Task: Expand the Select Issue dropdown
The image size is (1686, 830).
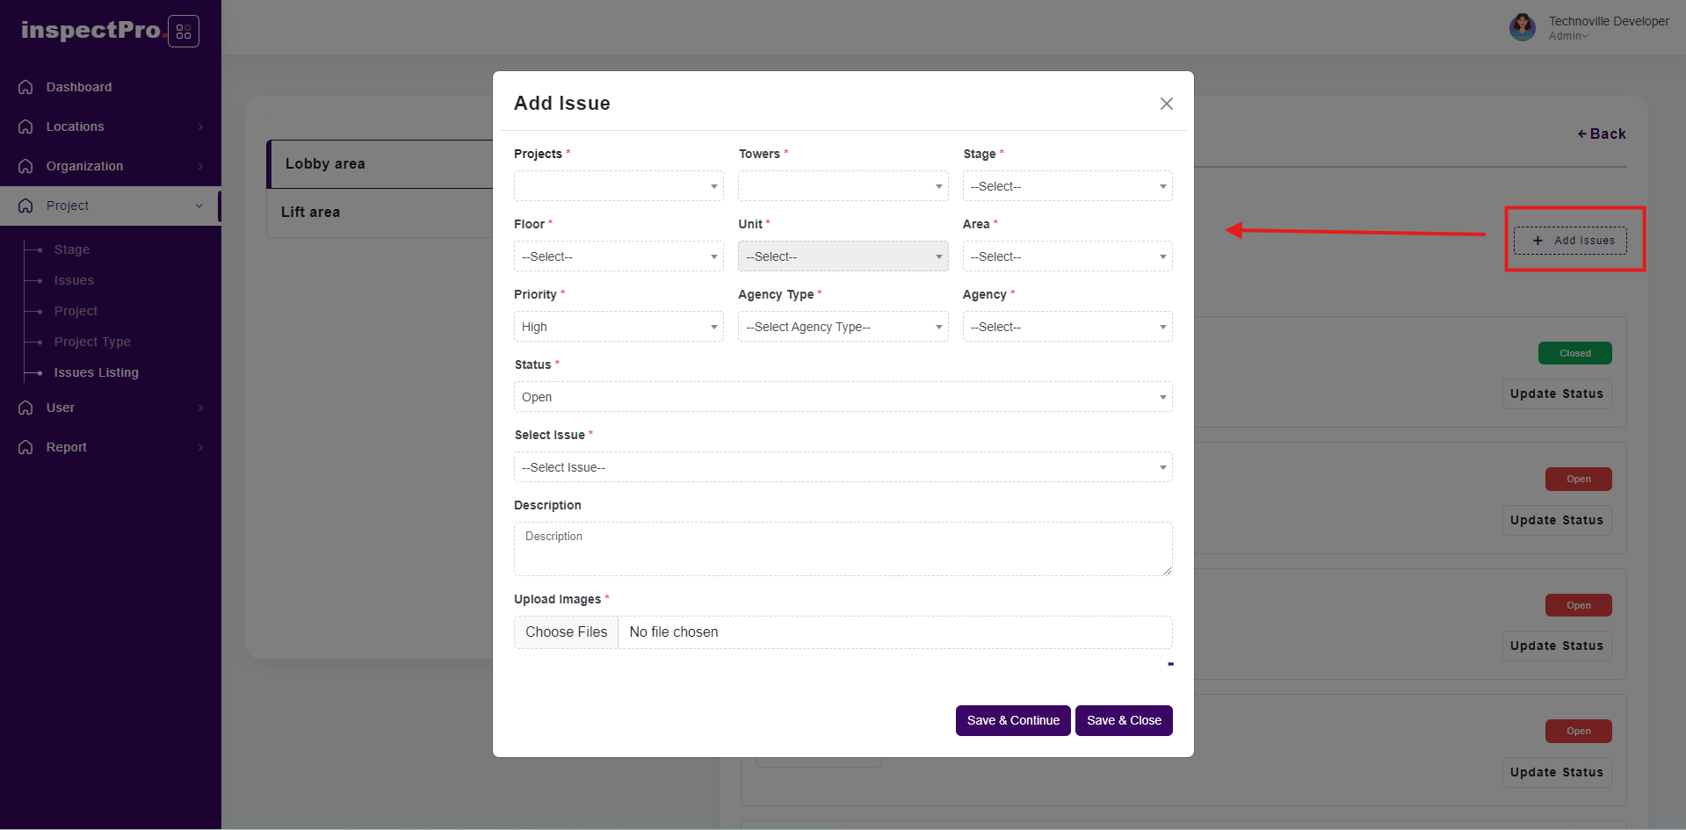Action: click(842, 467)
